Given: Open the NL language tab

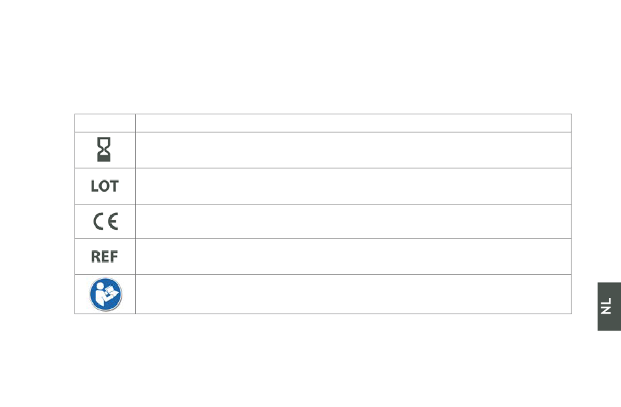Looking at the screenshot, I should [609, 306].
